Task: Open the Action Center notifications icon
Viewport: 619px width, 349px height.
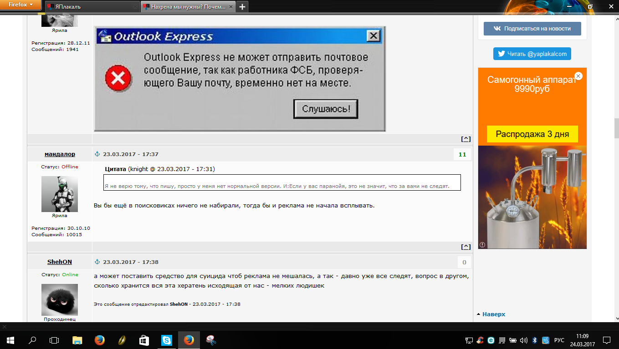Action: (x=606, y=340)
